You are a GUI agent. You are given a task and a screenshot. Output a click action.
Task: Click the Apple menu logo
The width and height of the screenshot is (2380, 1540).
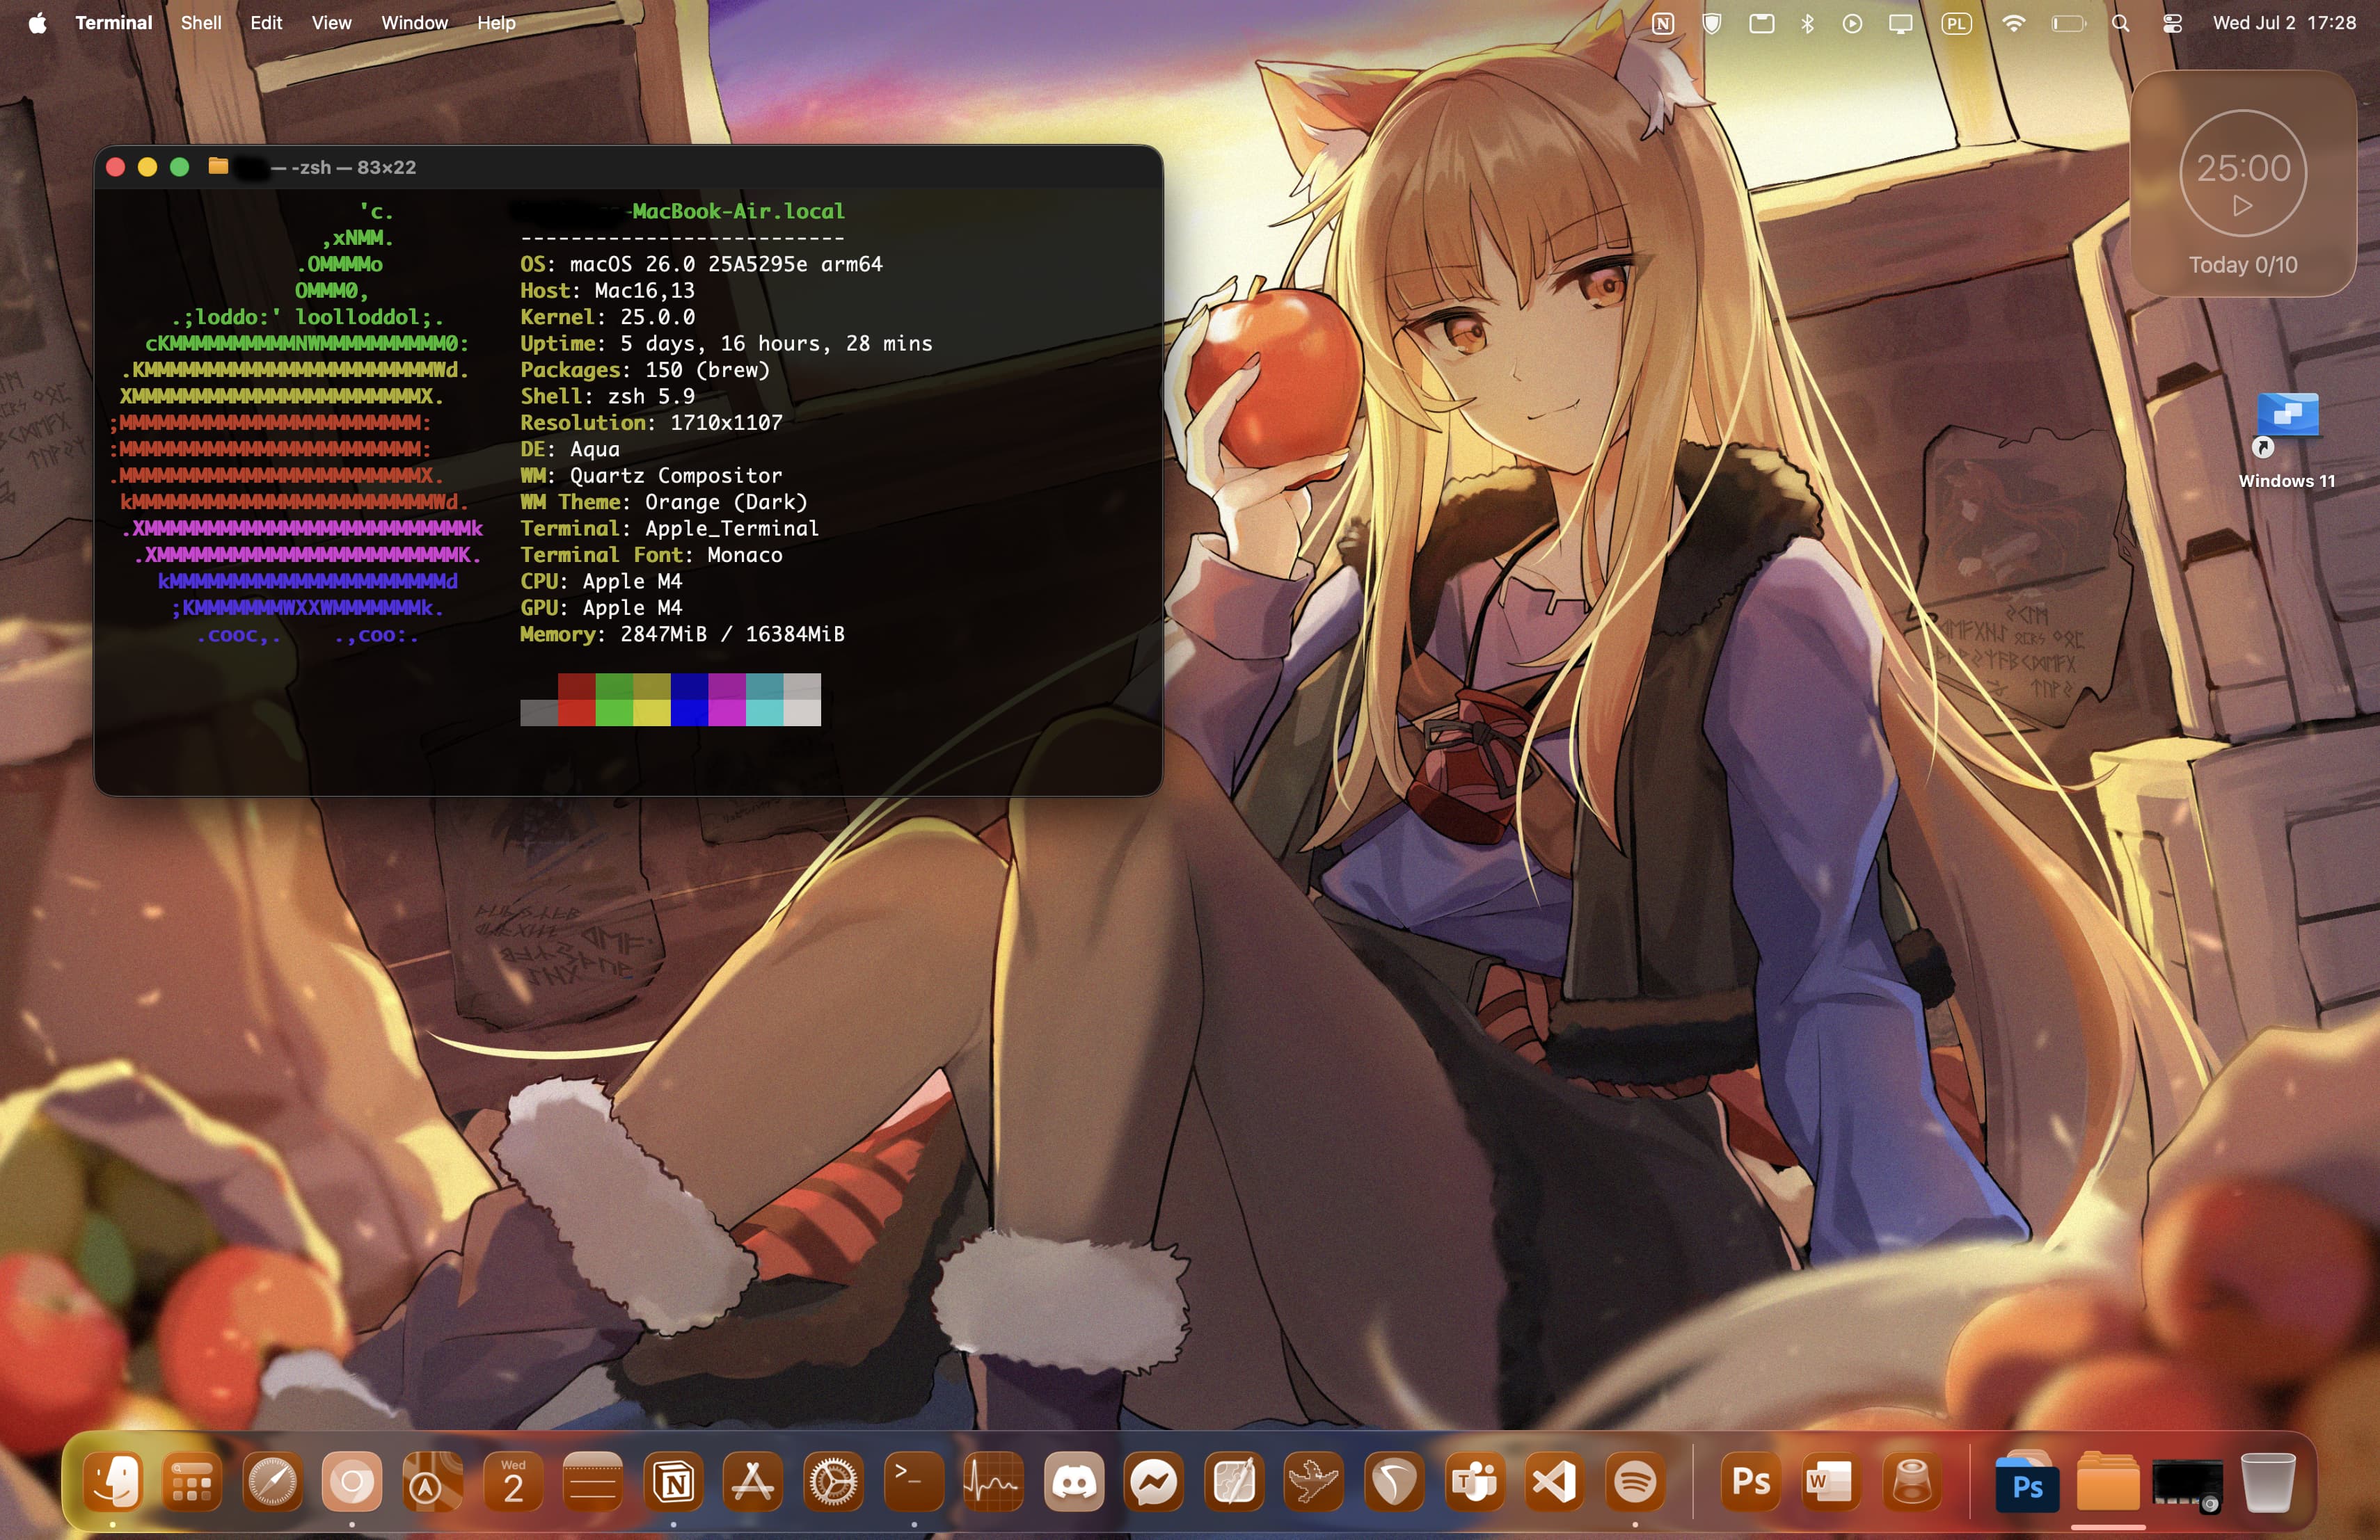click(37, 23)
